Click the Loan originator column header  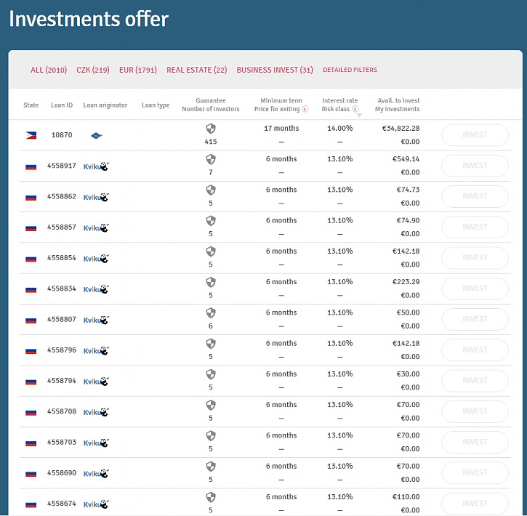[105, 105]
